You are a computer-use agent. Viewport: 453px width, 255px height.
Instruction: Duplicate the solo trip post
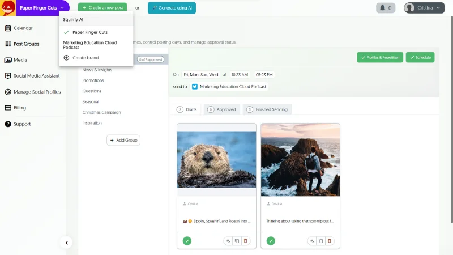pos(320,241)
